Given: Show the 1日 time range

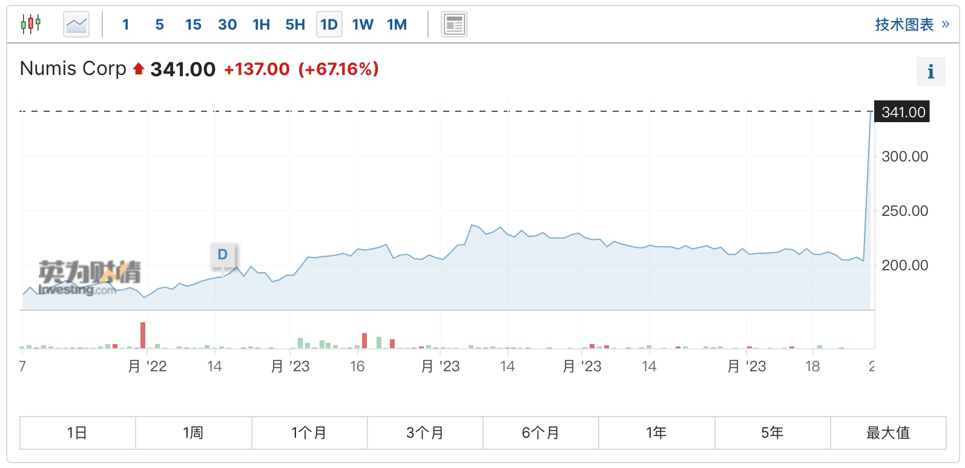Looking at the screenshot, I should click(x=77, y=433).
